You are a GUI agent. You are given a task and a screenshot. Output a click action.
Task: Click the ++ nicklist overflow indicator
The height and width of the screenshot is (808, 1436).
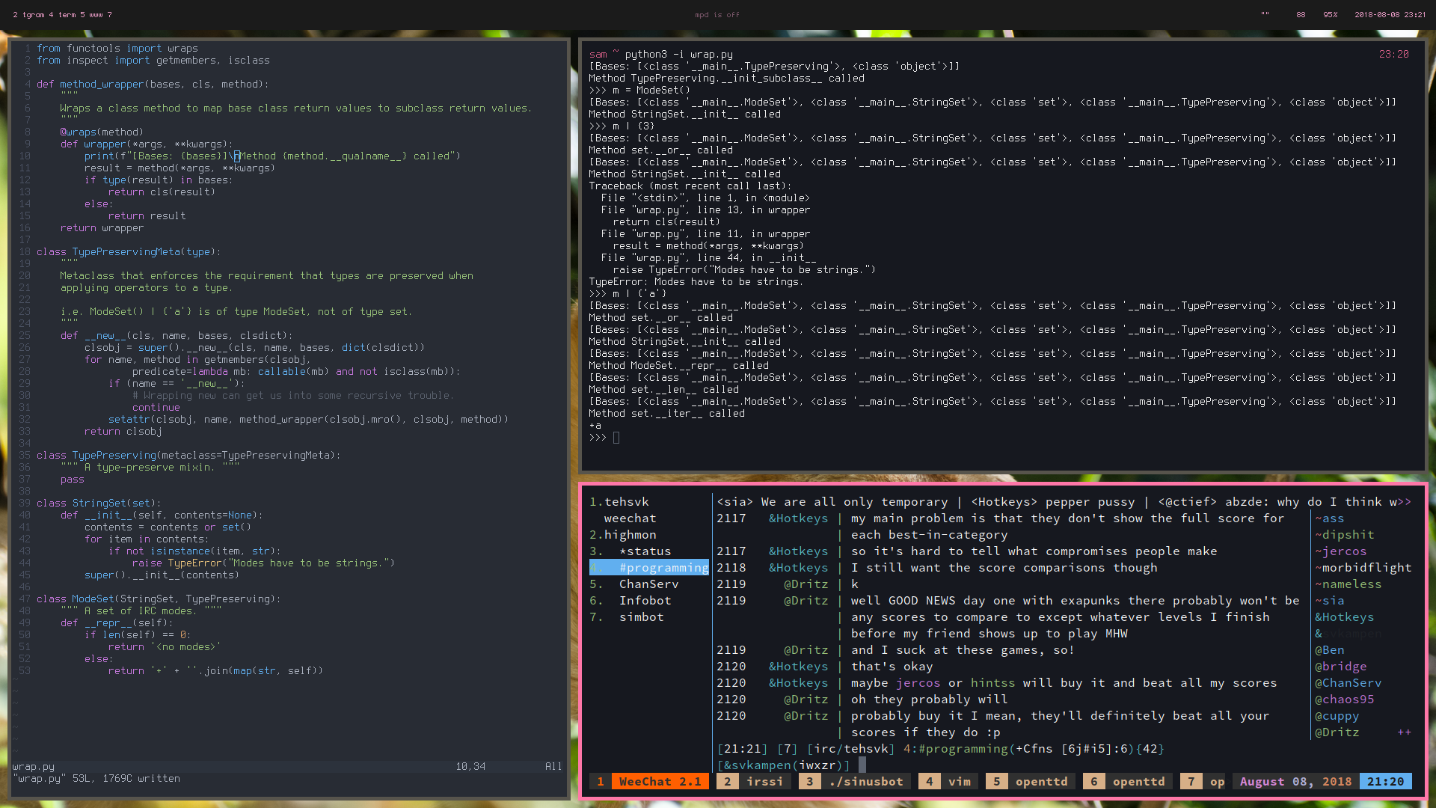[x=1404, y=732]
